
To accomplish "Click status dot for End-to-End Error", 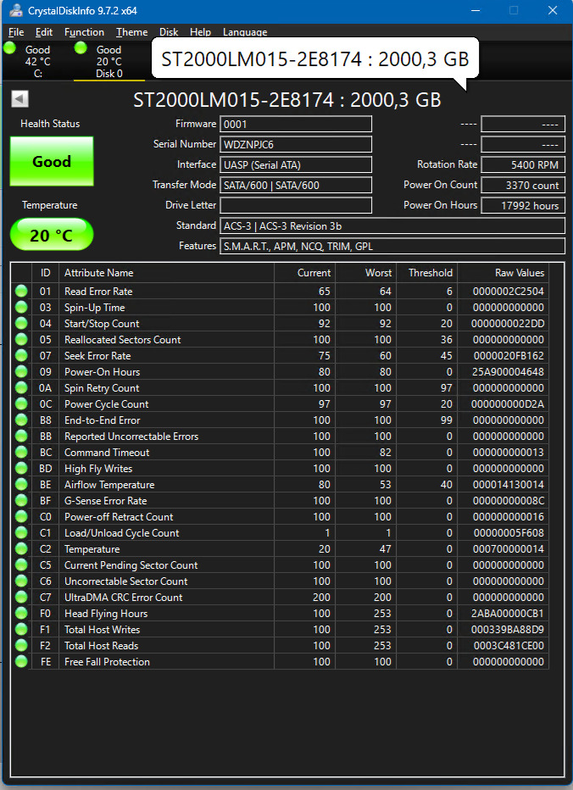I will click(21, 420).
